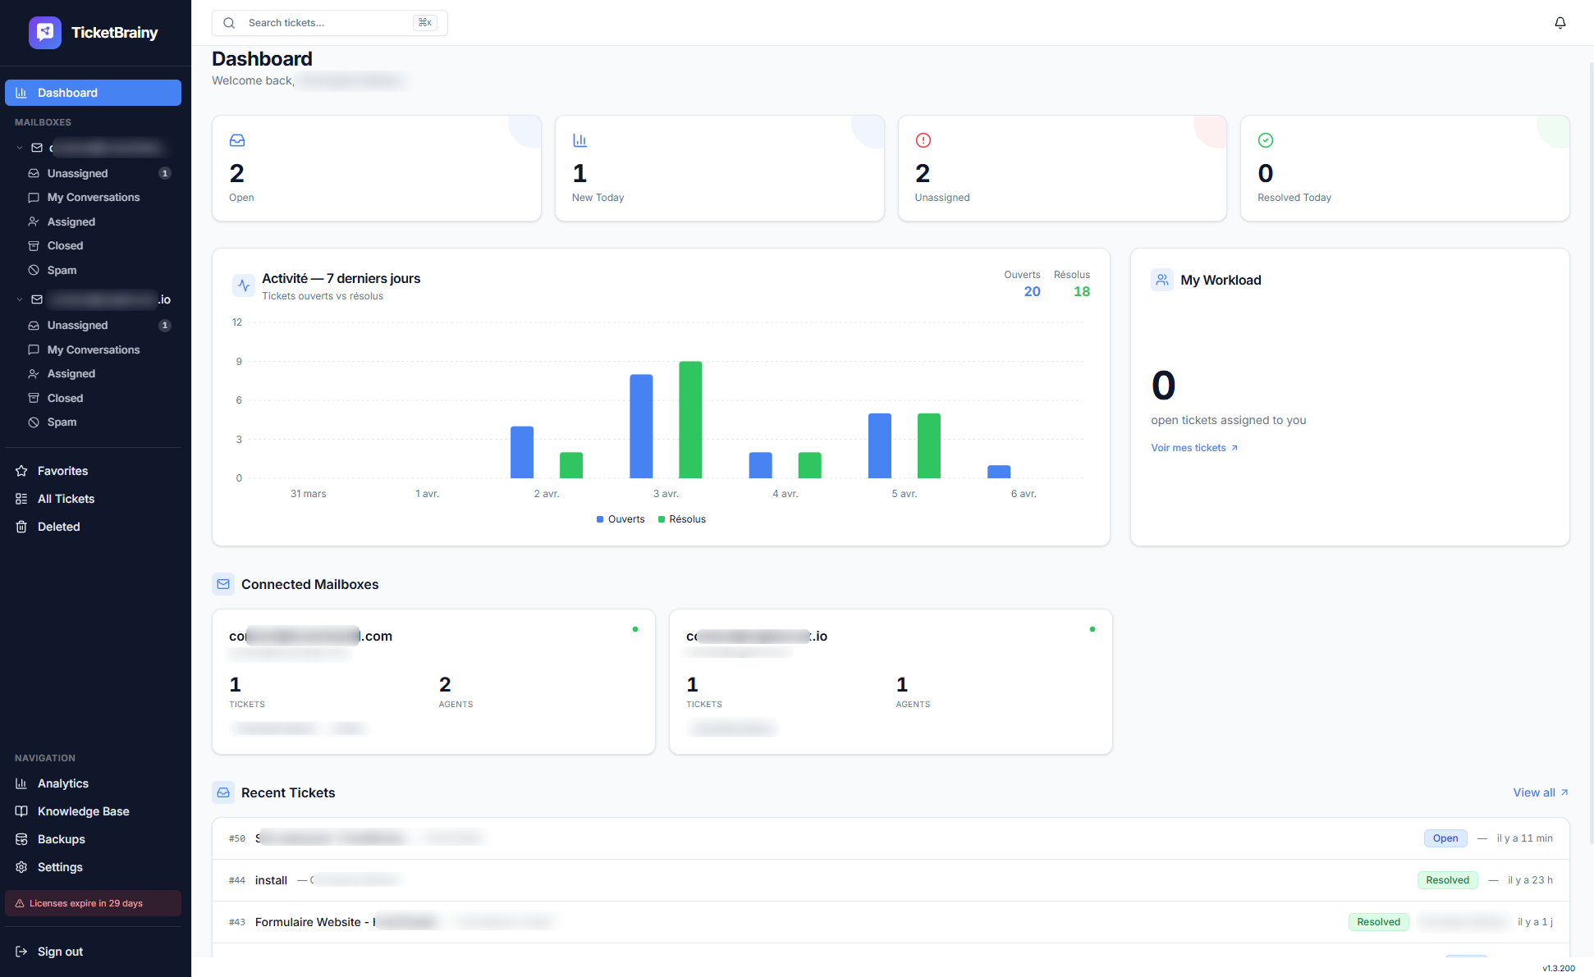
Task: Open the Unassigned stat card
Action: coord(1061,168)
